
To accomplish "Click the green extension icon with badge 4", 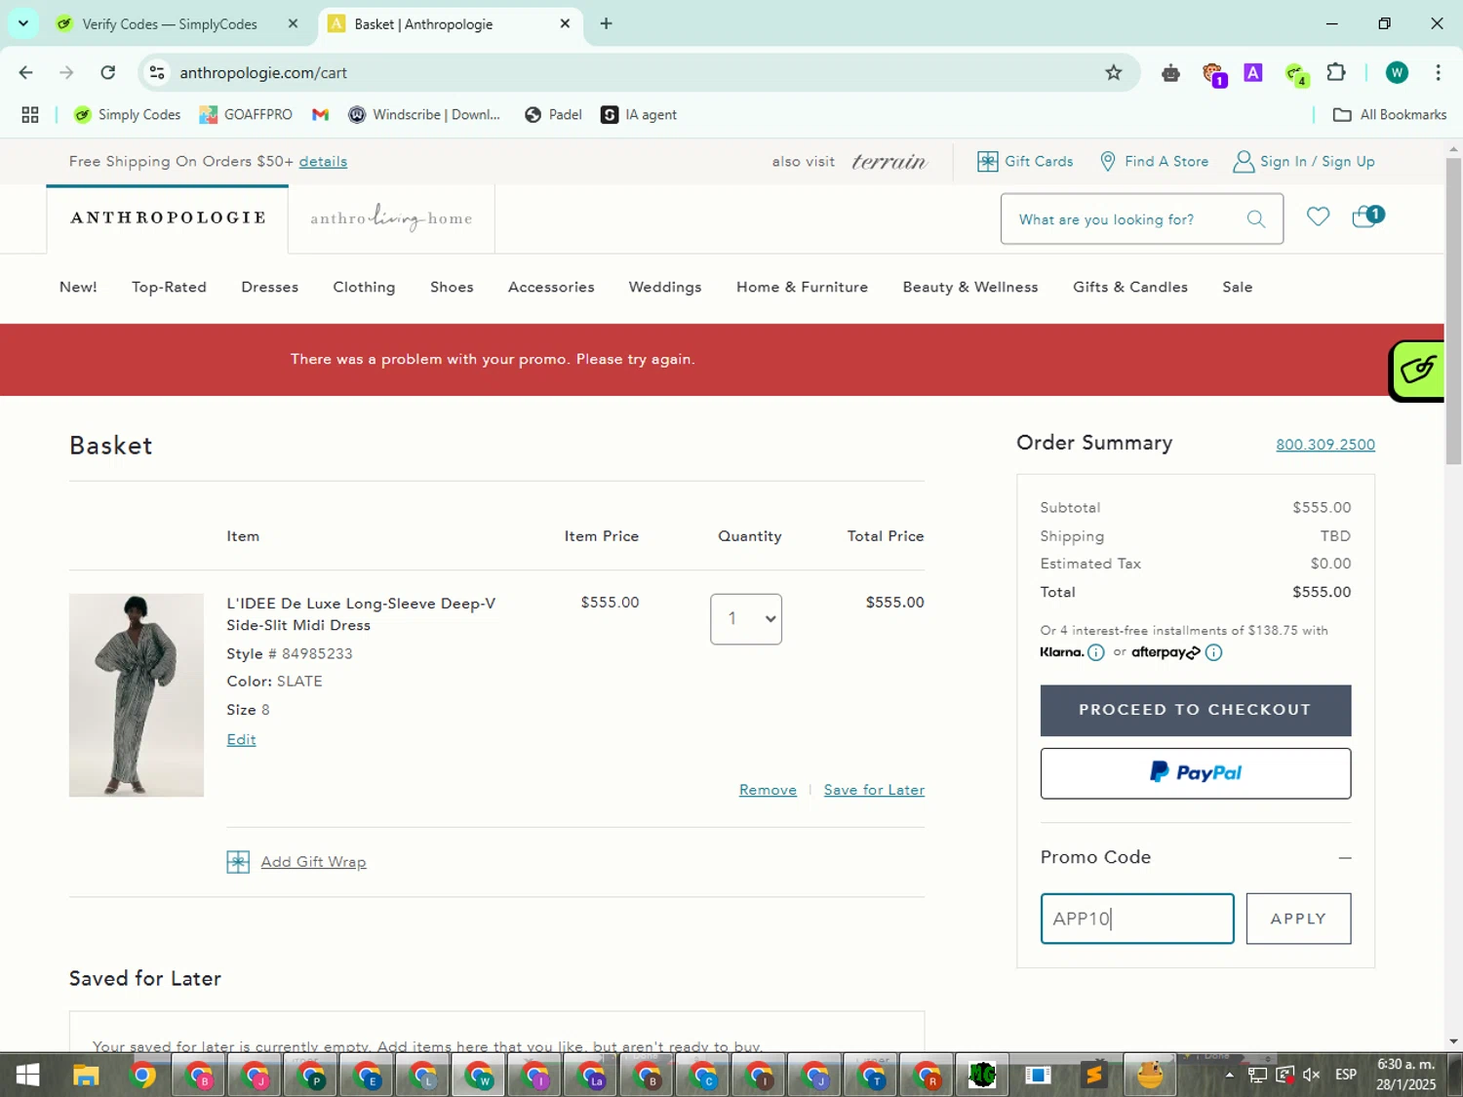I will click(1296, 74).
